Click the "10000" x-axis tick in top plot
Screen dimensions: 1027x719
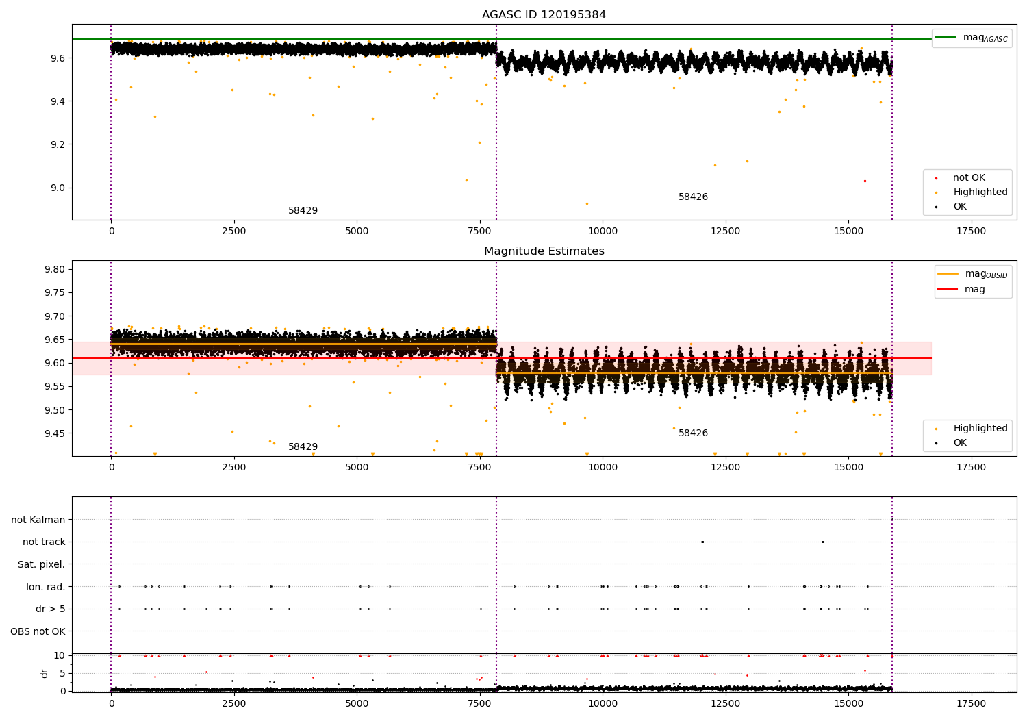[603, 231]
